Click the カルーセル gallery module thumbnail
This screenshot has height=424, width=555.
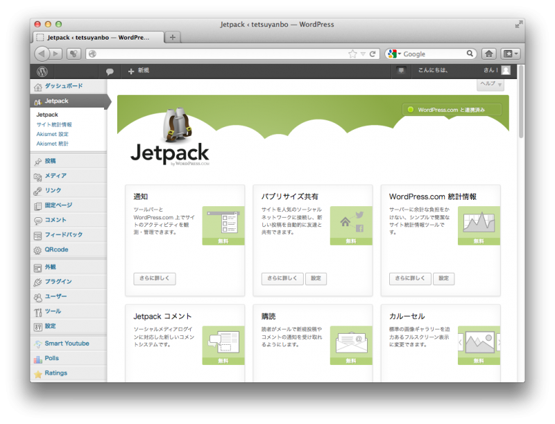(479, 345)
